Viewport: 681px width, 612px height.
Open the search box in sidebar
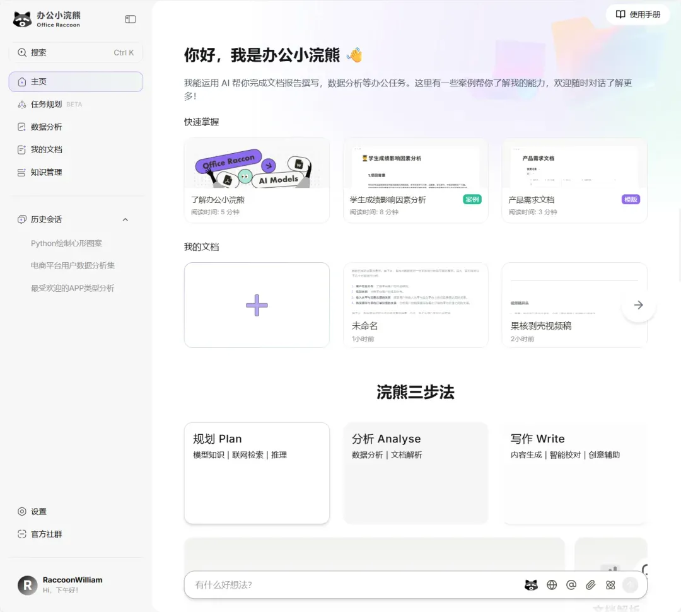pyautogui.click(x=76, y=52)
